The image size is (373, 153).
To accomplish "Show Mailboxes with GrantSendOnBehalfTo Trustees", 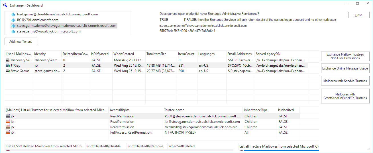I will [x=345, y=96].
